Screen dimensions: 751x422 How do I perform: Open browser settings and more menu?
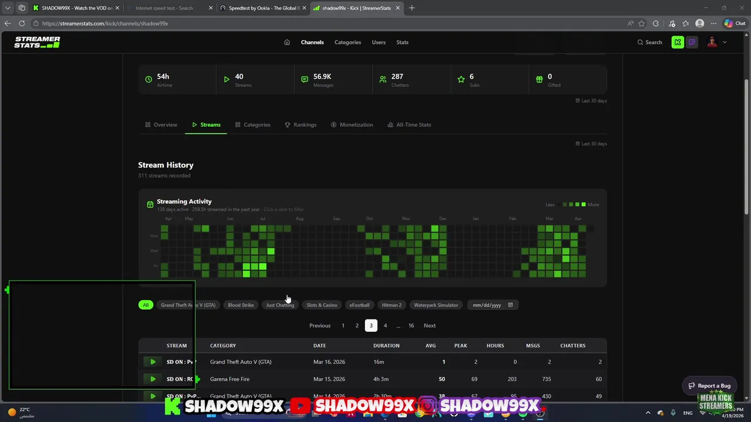(x=714, y=23)
